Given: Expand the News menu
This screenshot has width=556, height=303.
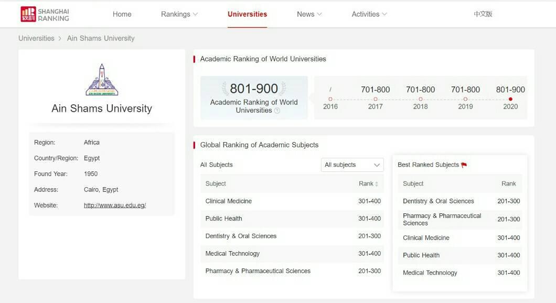Looking at the screenshot, I should click(309, 14).
